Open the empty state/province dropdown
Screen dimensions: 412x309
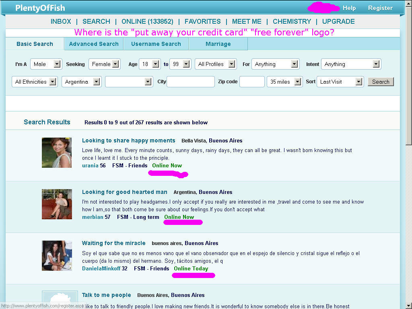tap(129, 82)
